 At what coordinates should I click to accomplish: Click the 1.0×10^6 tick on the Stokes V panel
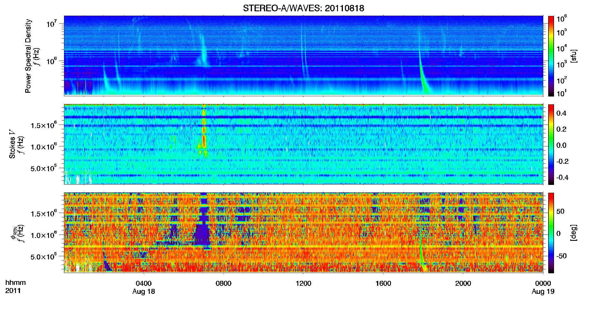44,147
